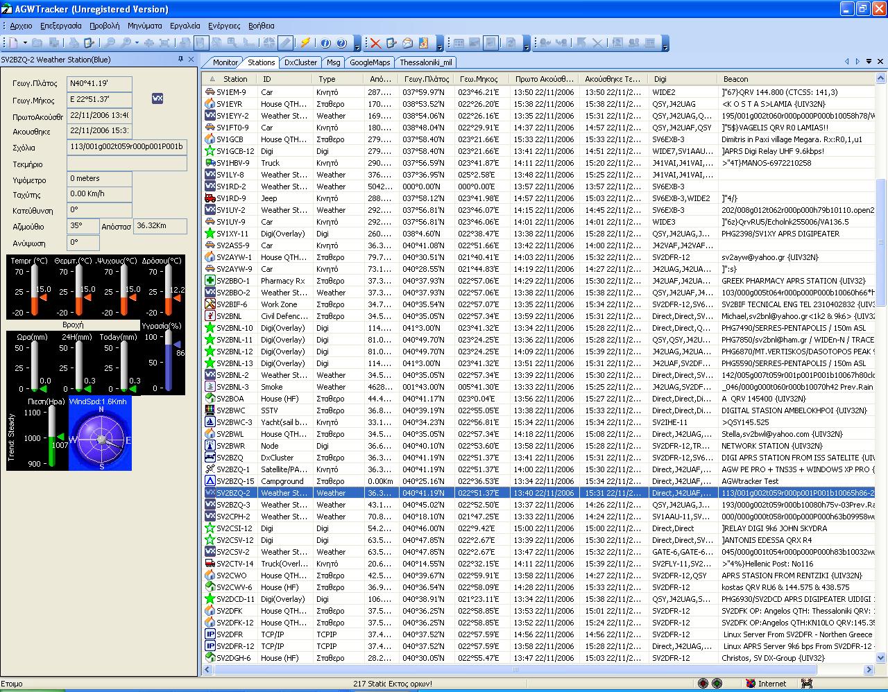Sort the list by ID column header
The width and height of the screenshot is (888, 692).
[285, 79]
